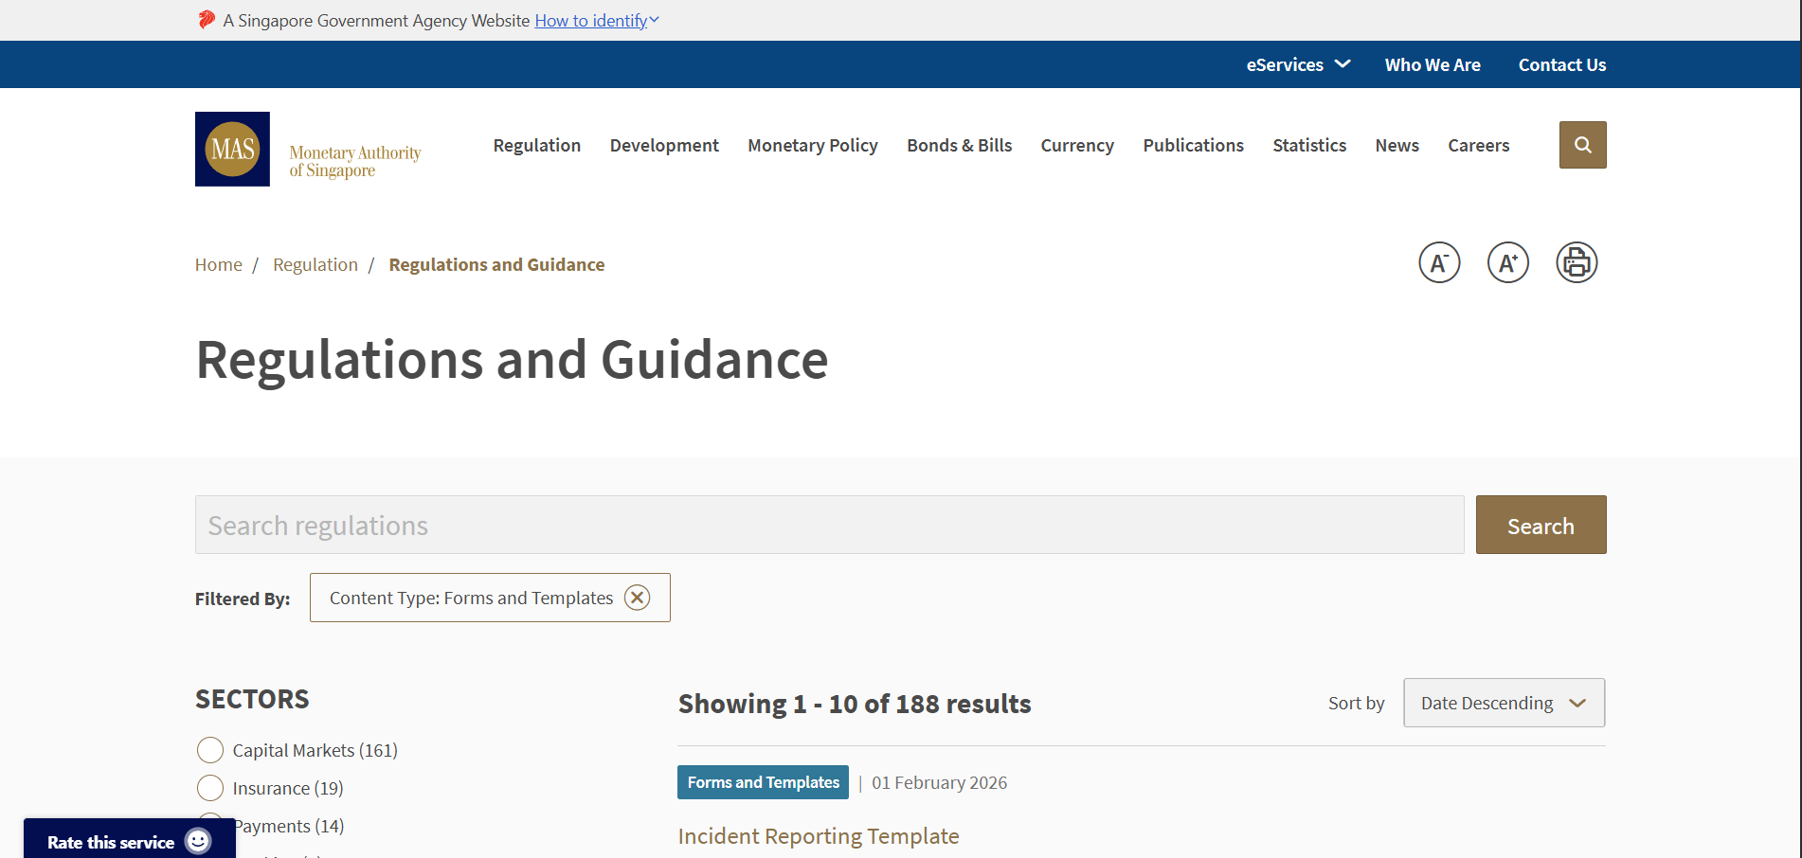
Task: Click the MAS logo
Action: 232,149
